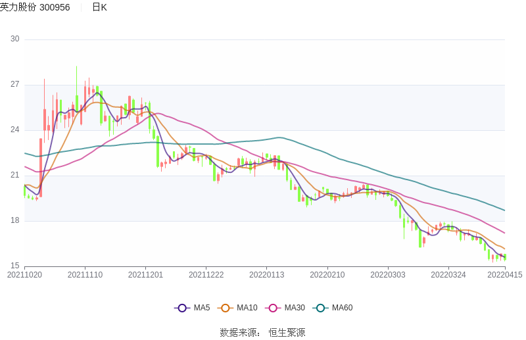The height and width of the screenshot is (340, 526).
Task: Hide the MA10 series via its legend text
Action: tap(247, 308)
